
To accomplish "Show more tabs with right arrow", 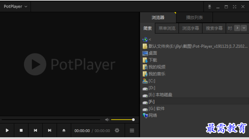I will coord(237,28).
